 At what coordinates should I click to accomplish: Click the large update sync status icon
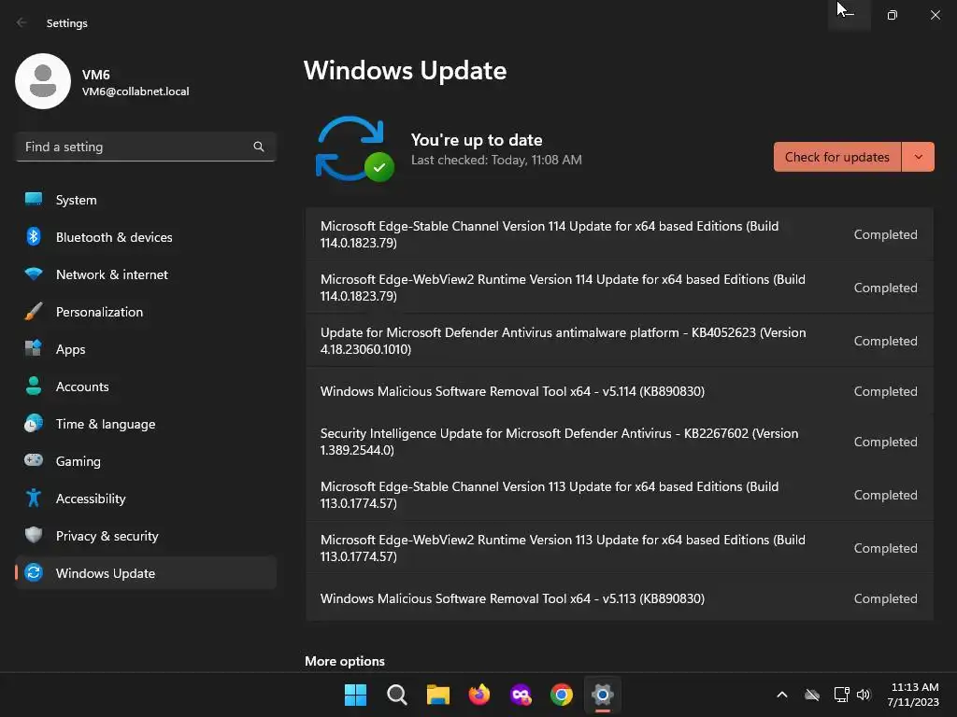point(354,148)
